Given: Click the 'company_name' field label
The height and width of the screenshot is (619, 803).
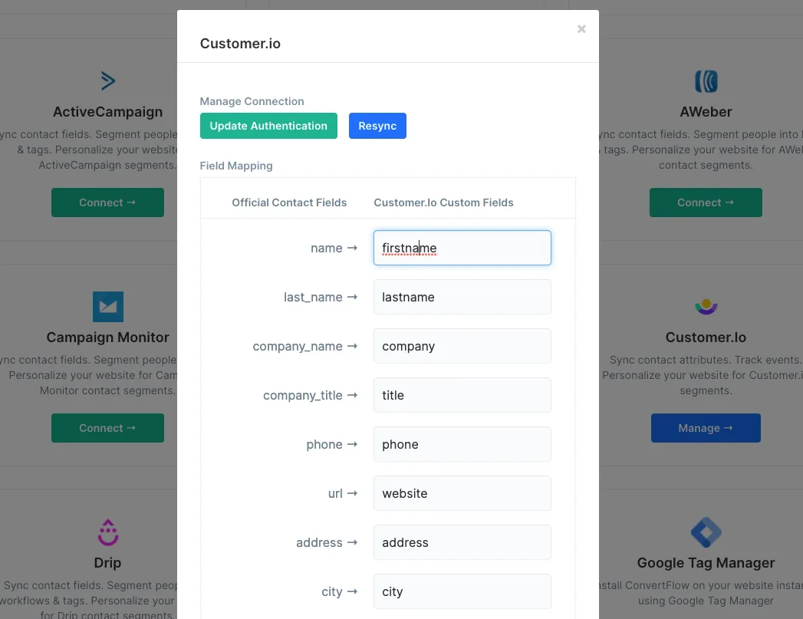Looking at the screenshot, I should (x=298, y=347).
